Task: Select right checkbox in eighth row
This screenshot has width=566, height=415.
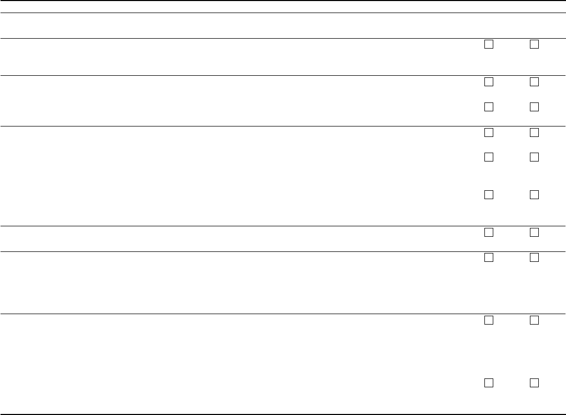Action: click(x=534, y=257)
